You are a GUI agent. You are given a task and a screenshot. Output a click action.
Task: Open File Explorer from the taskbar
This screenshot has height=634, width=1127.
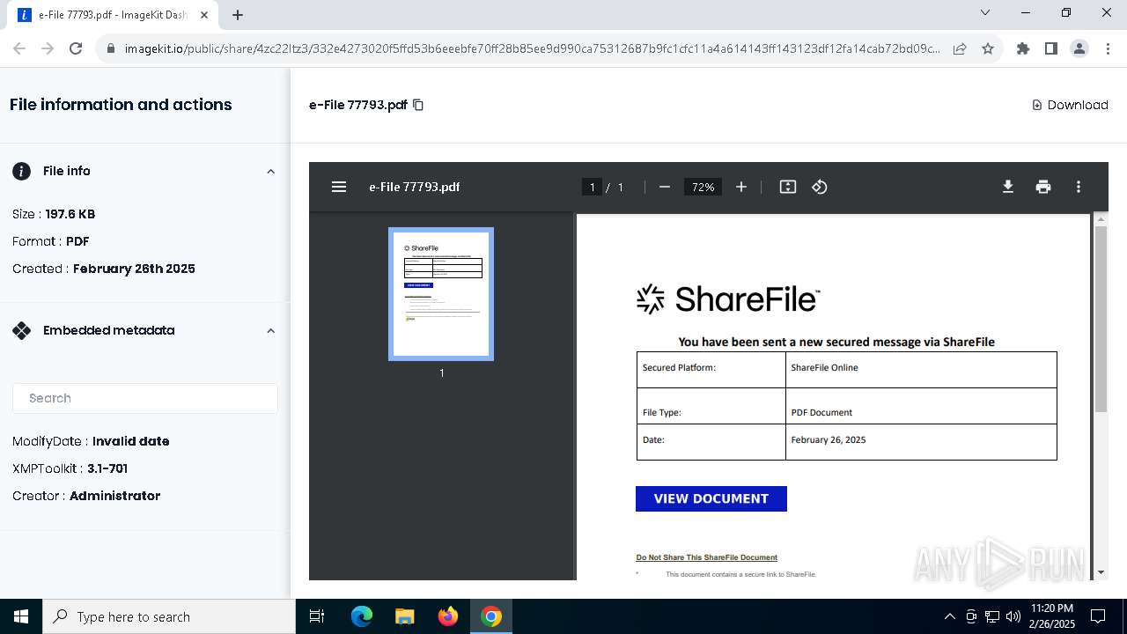[404, 616]
